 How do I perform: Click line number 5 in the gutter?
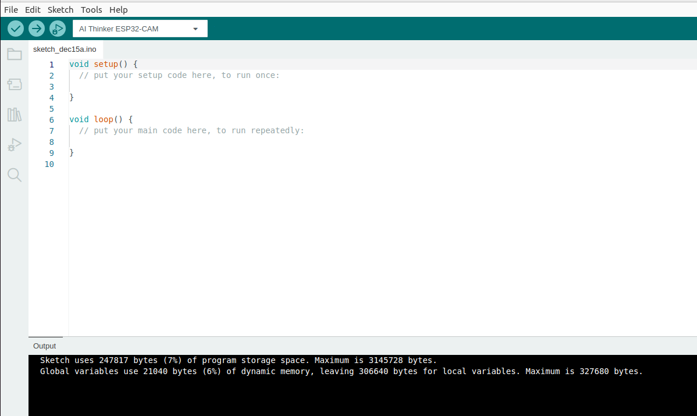[x=52, y=109]
